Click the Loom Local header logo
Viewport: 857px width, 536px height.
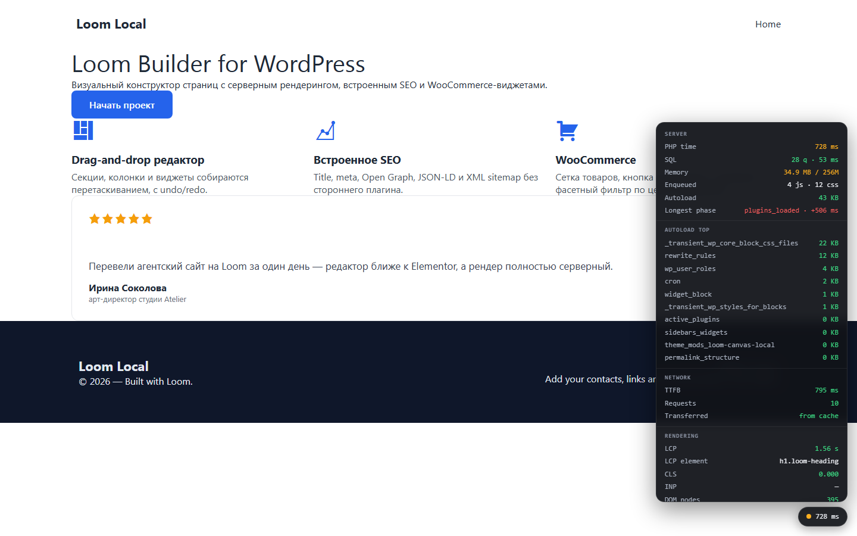tap(111, 24)
